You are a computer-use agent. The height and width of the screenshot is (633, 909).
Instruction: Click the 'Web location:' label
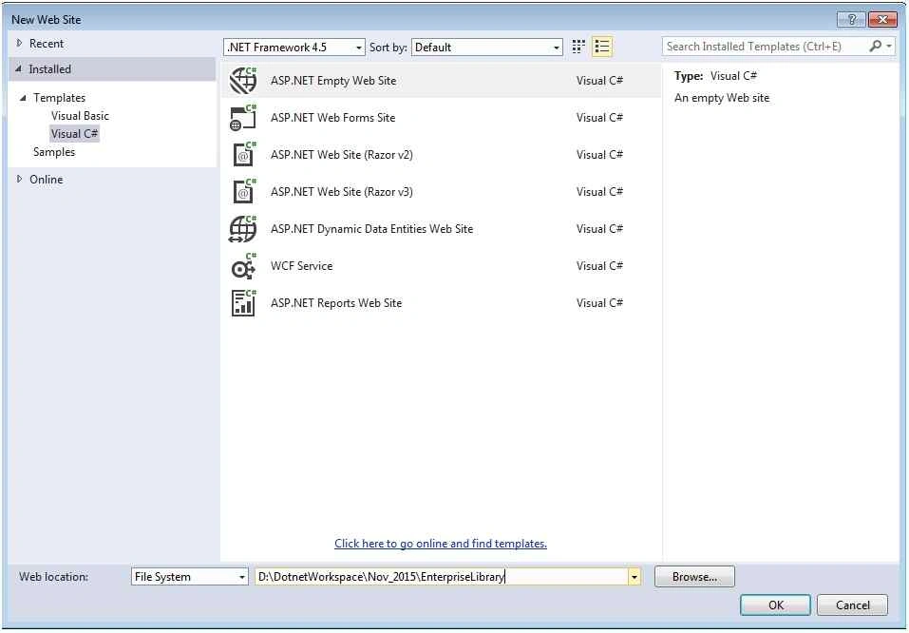[x=54, y=577]
